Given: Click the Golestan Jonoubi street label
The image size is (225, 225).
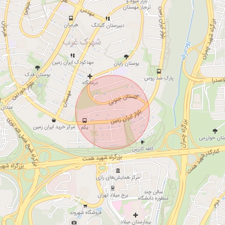Looking at the screenshot, I should tap(123, 100).
